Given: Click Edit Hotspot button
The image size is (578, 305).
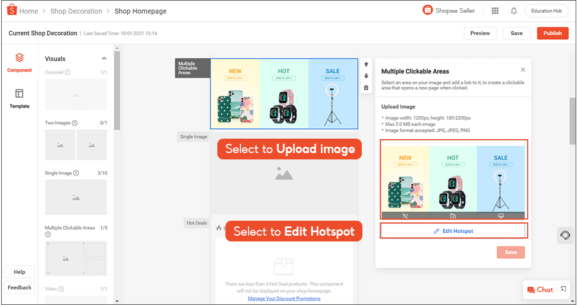Looking at the screenshot, I should (x=453, y=231).
